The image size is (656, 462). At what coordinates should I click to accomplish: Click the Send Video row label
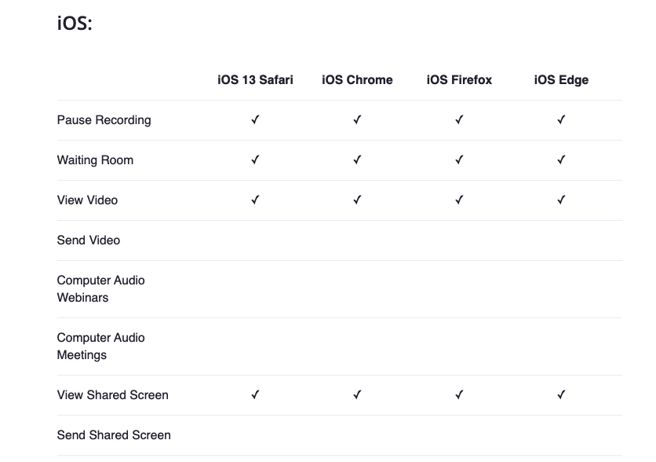(89, 240)
